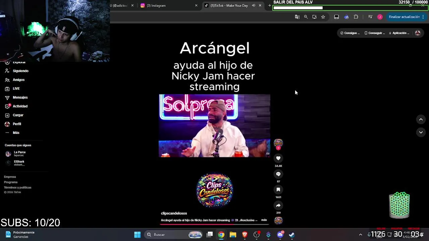Screen dimensions: 429x241
Task: Open the Chrome extensions puzzle icon
Action: tap(356, 17)
